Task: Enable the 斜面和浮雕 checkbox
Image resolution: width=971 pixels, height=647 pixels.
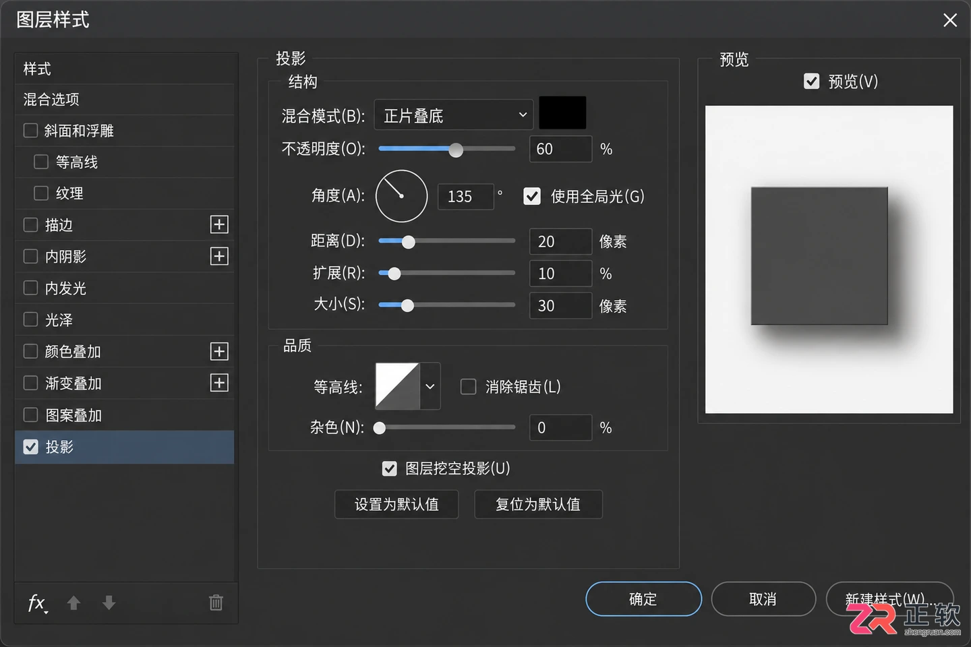Action: click(x=30, y=130)
